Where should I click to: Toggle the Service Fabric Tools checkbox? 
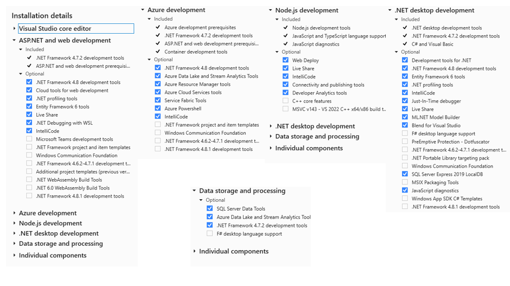[158, 100]
